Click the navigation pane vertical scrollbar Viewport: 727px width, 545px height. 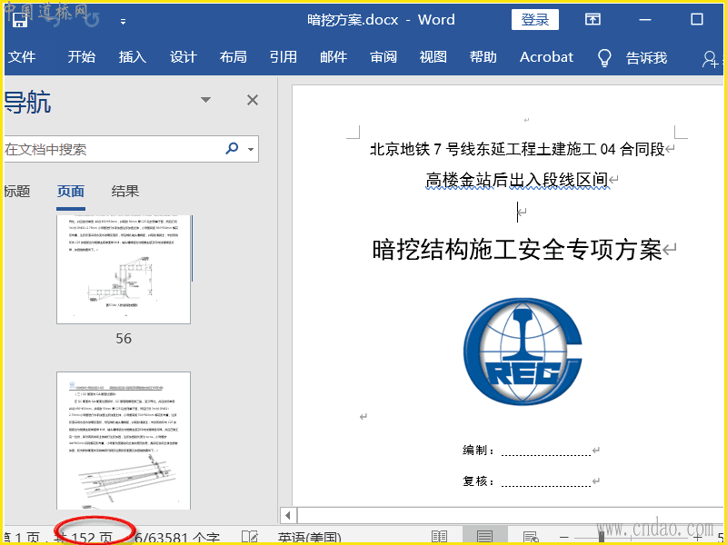click(x=192, y=248)
